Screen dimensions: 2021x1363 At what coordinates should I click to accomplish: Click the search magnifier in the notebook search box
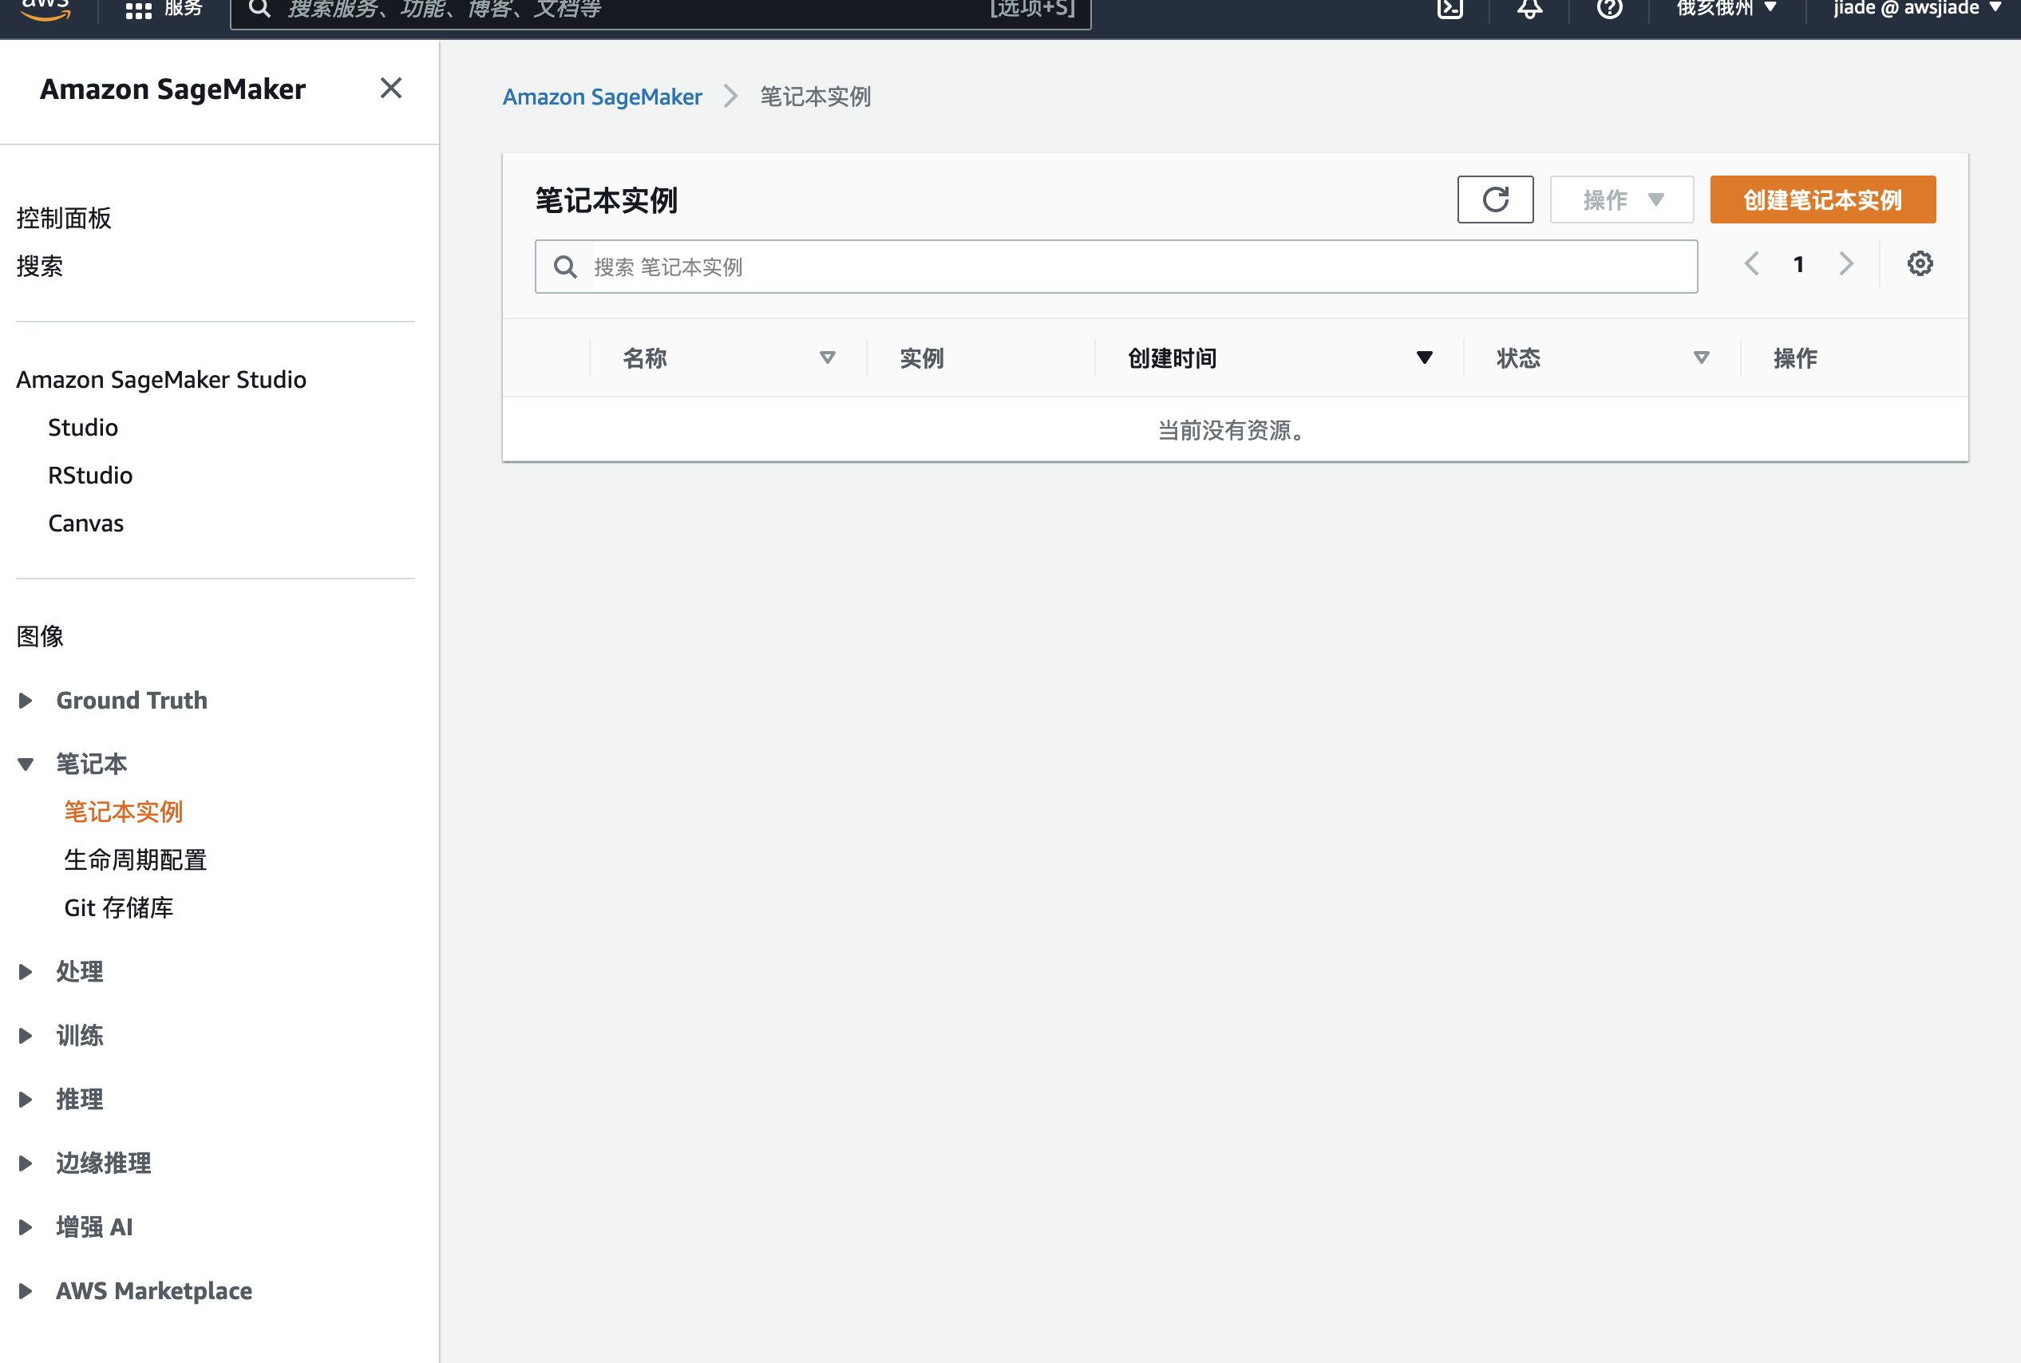coord(564,266)
